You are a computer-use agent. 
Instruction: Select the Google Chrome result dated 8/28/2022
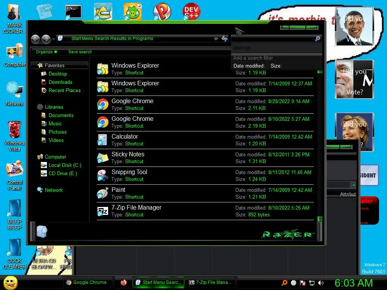pos(205,105)
